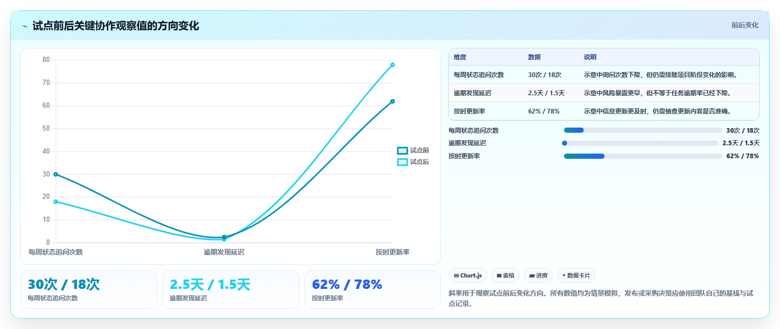
Task: Select table cell 逾期发现延迟
Action: coord(473,93)
